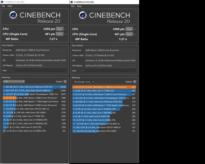Screen dimensions: 205x164
Task: Run CPU Single Core test in right window
Action: [129, 34]
